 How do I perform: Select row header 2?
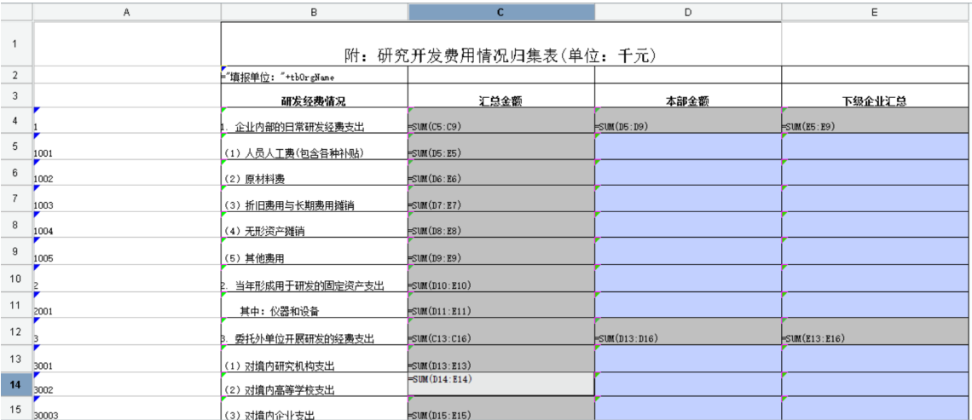coord(16,75)
